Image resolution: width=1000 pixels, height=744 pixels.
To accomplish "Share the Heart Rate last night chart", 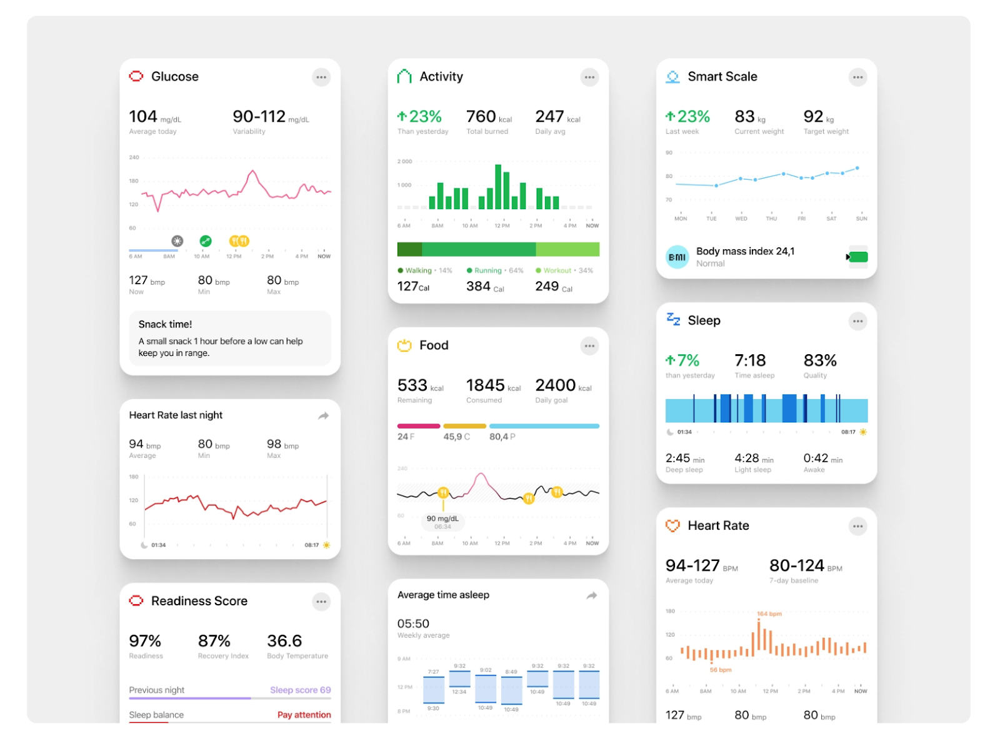I will click(323, 415).
